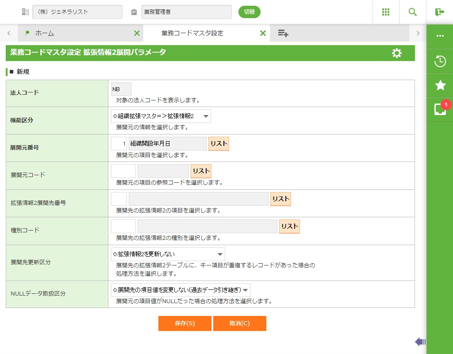Click リスト button next to 展開元コード

click(201, 171)
